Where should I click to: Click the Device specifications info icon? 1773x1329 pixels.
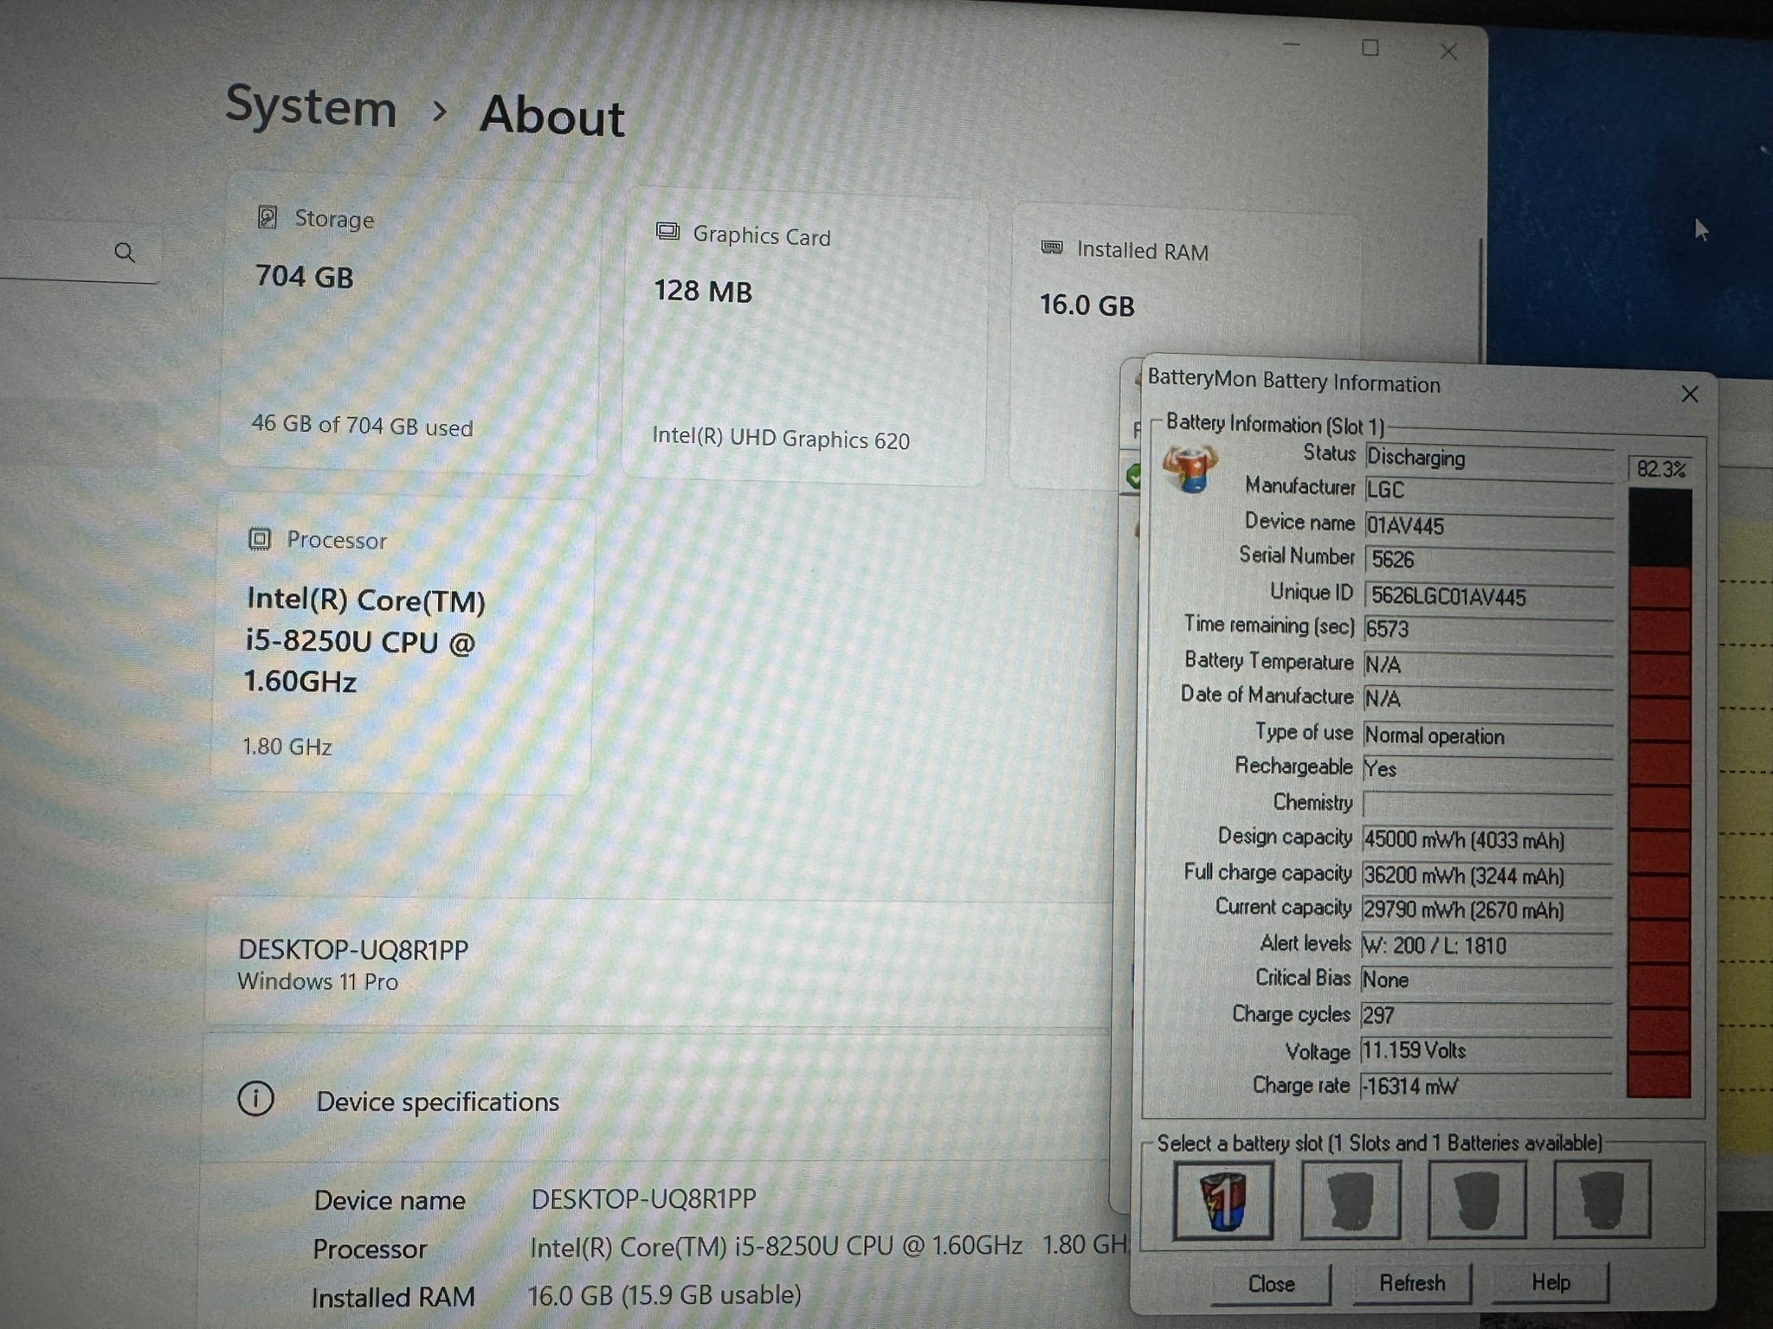pyautogui.click(x=255, y=1099)
